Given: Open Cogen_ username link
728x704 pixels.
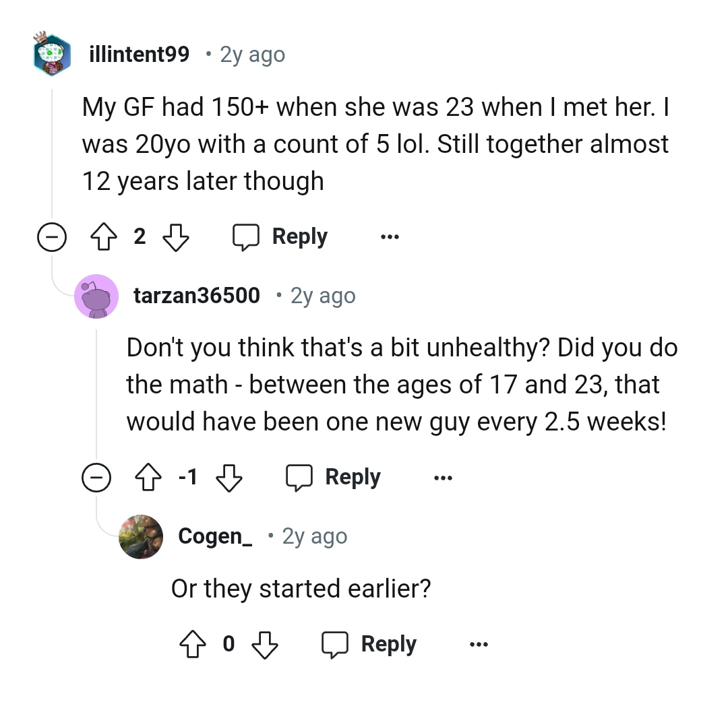Looking at the screenshot, I should tap(215, 536).
